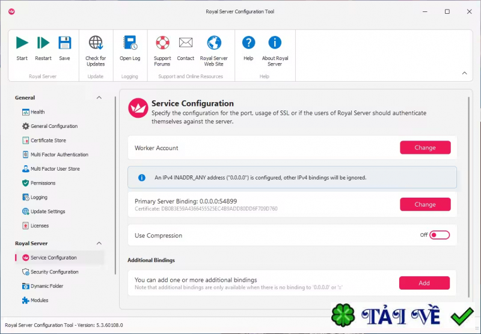
Task: Open the Licenses page label
Action: [x=40, y=226]
